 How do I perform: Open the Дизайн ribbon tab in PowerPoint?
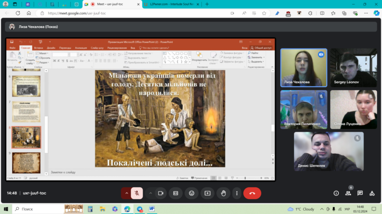point(51,48)
